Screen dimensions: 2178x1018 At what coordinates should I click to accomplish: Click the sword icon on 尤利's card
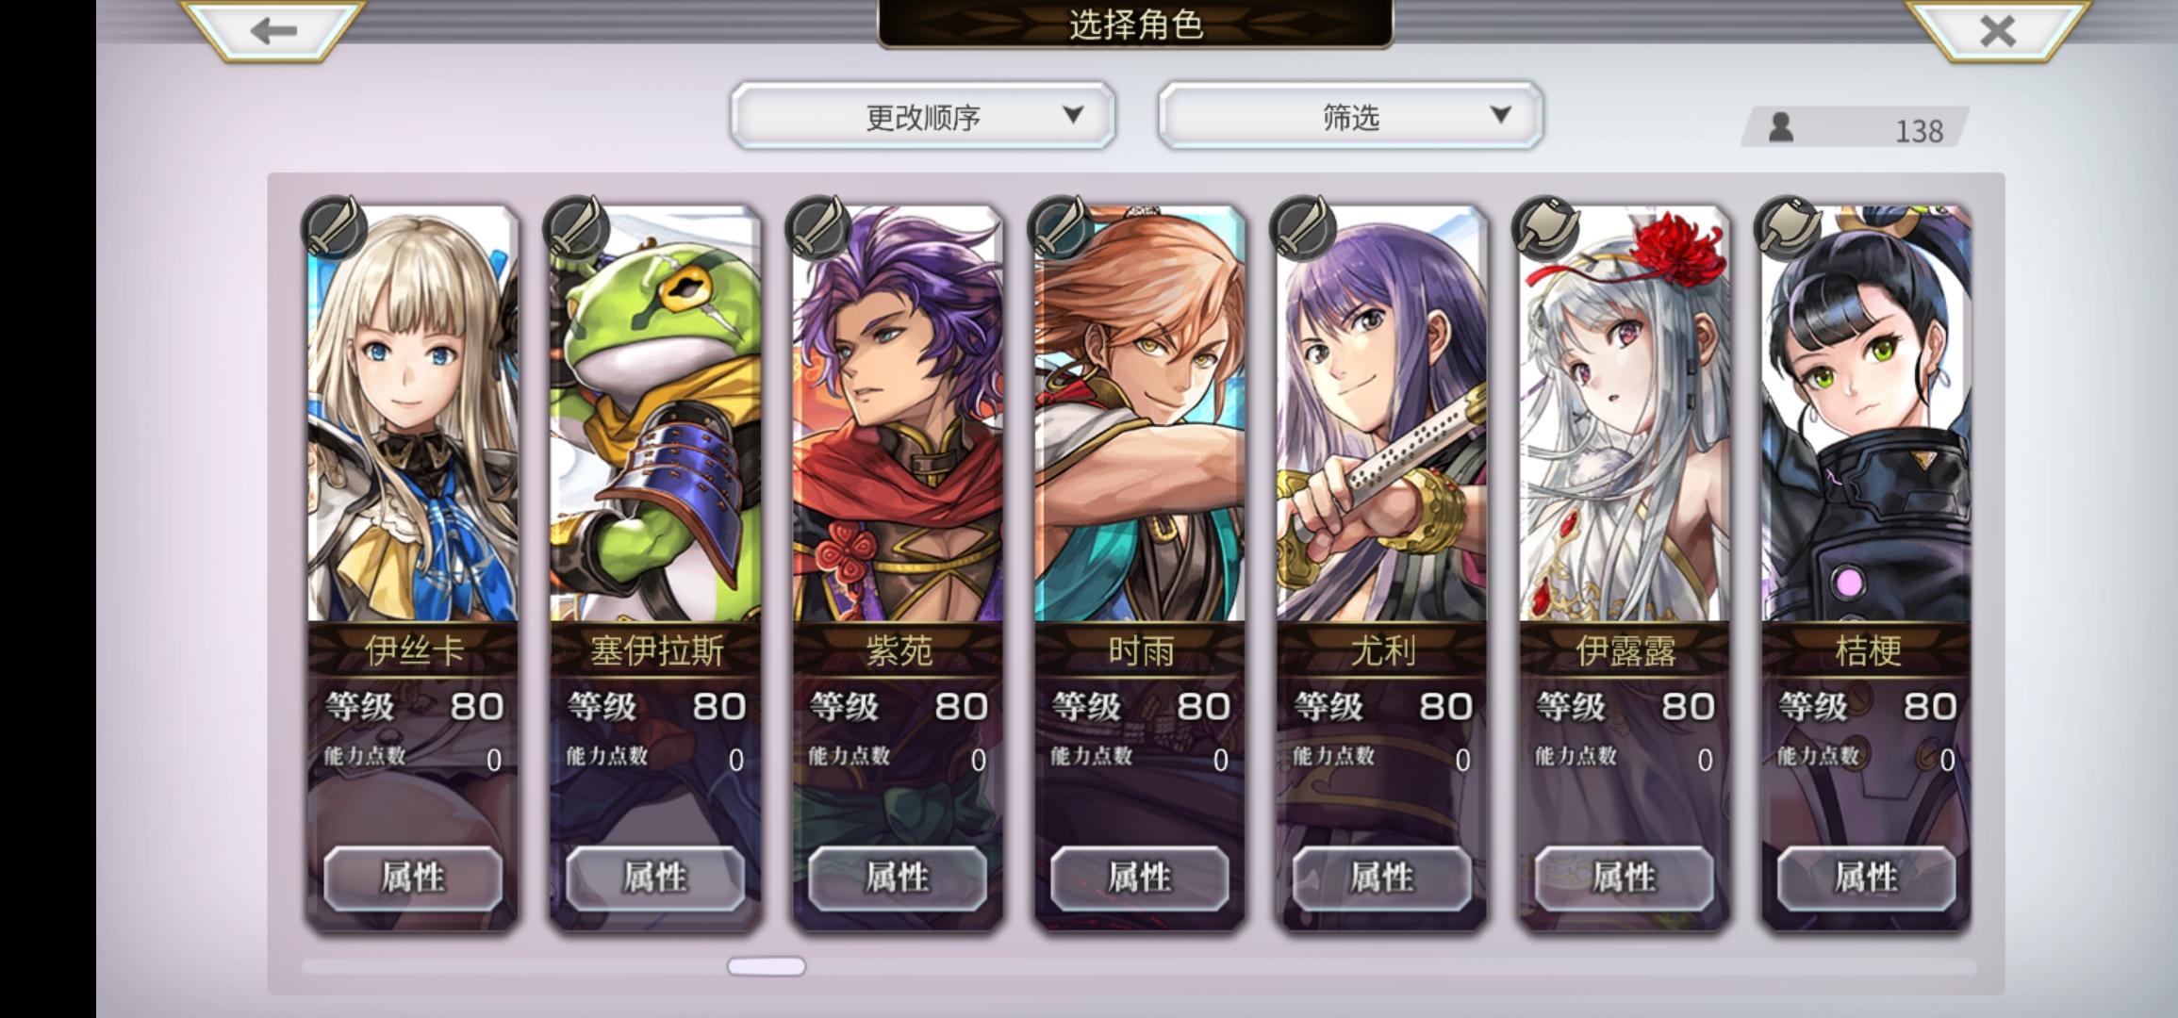point(1303,227)
